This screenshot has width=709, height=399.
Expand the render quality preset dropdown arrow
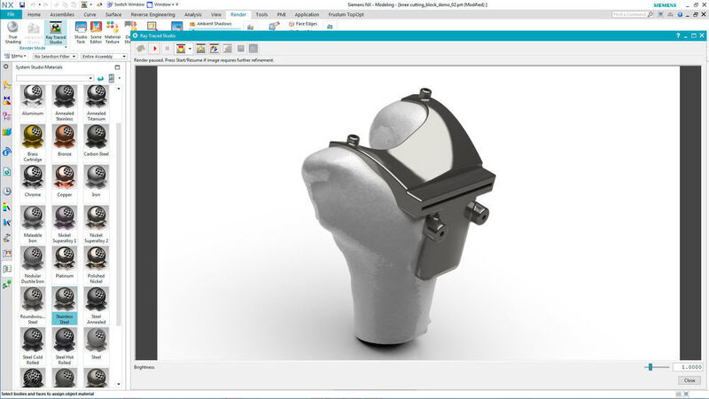coord(190,49)
